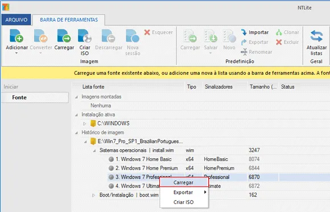
Task: Click the Renomear preset button
Action: [x=257, y=52]
